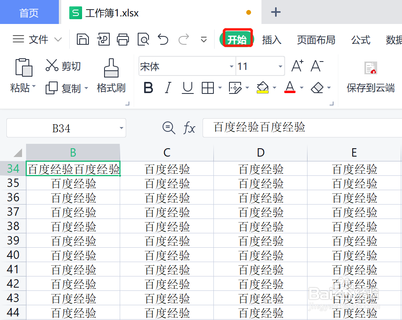Increase font size using the A+ icon
Screen dimensions: 402x320
(297, 66)
